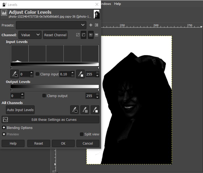Enable Clamp output checkbox
The height and width of the screenshot is (173, 203).
pos(44,96)
